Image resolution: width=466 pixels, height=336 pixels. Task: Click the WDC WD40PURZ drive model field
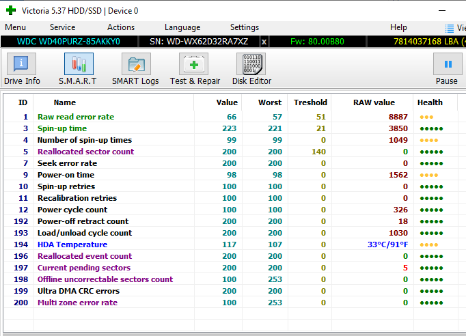68,42
